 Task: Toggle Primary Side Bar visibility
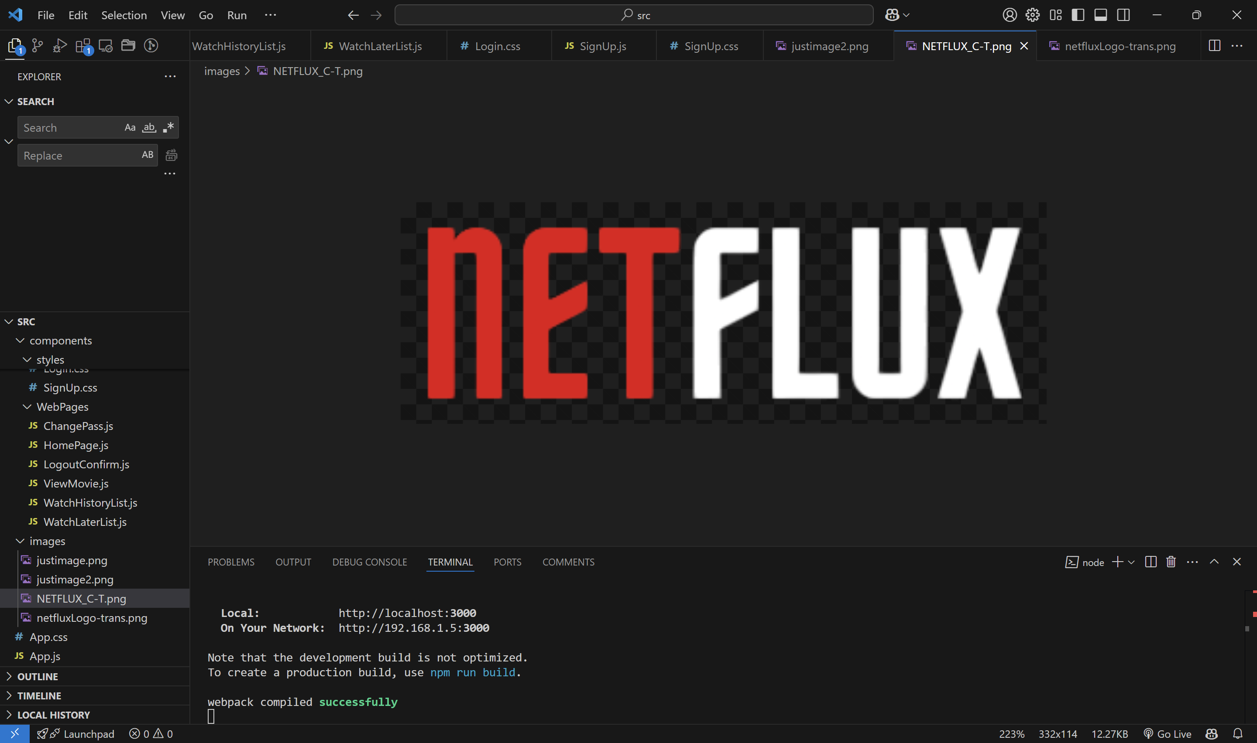1078,15
